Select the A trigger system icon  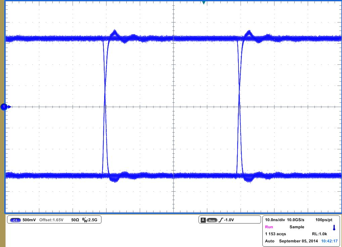[204, 220]
